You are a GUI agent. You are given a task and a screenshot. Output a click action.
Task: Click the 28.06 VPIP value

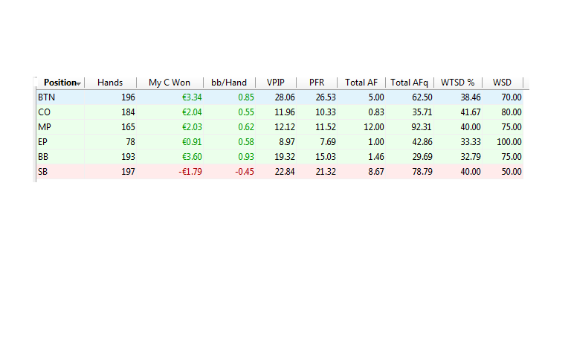pos(285,97)
